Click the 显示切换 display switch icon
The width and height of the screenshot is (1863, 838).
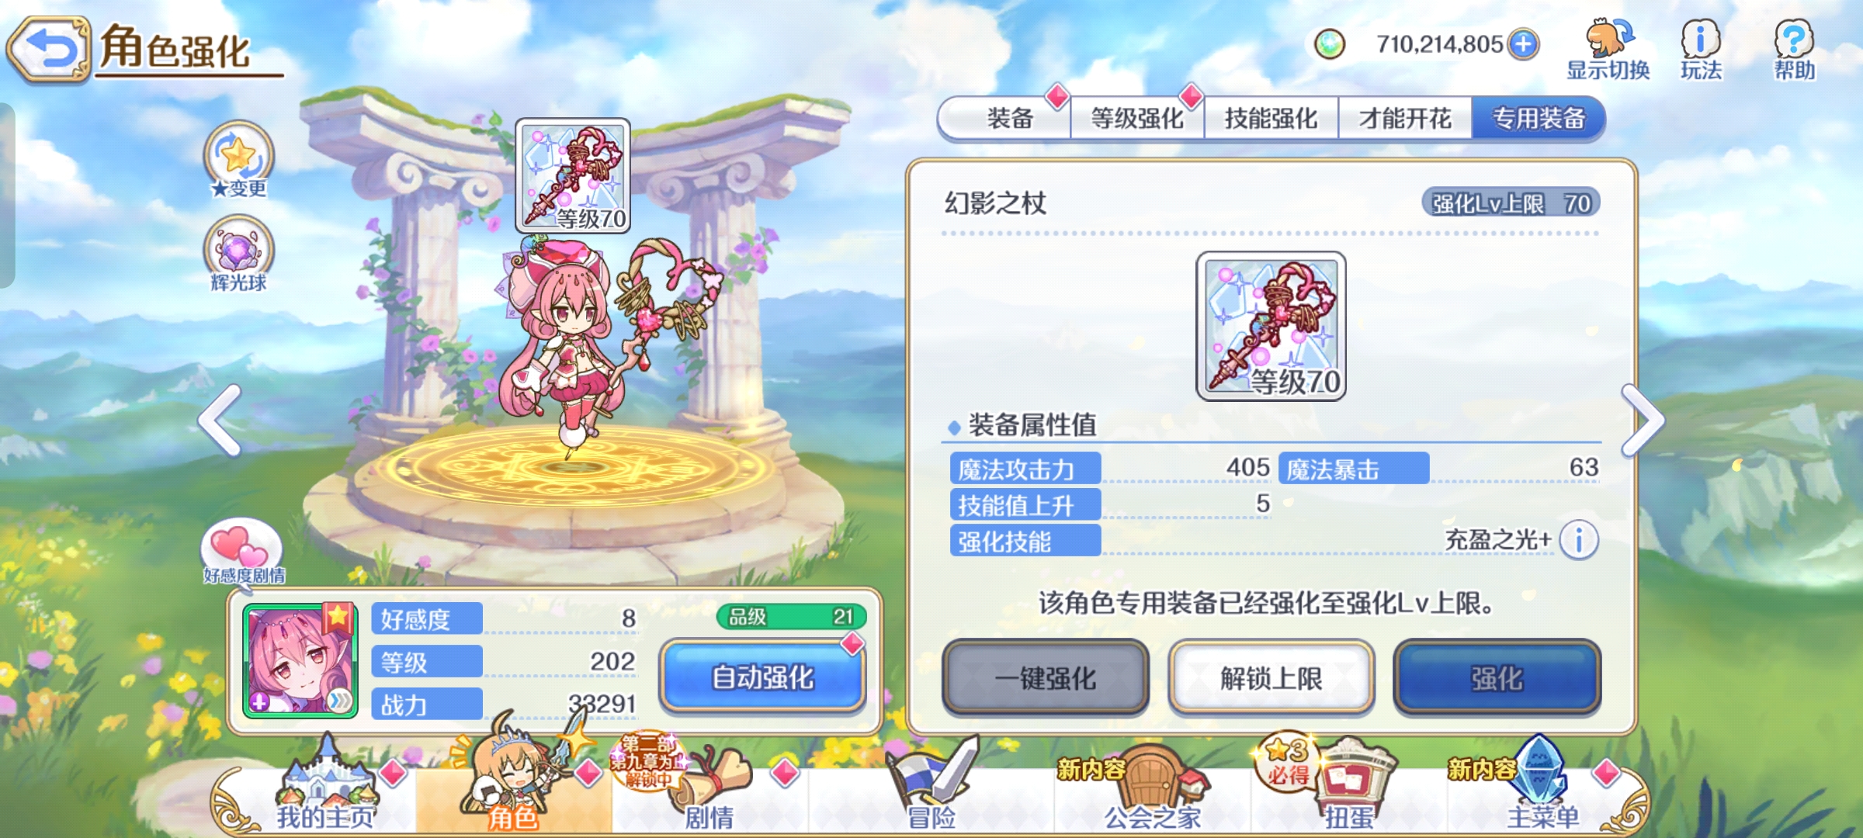coord(1608,50)
